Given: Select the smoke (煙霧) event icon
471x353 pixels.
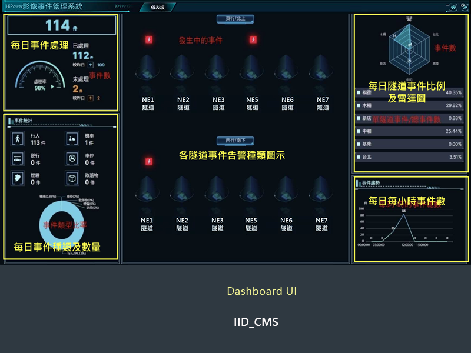Looking at the screenshot, I should point(18,178).
